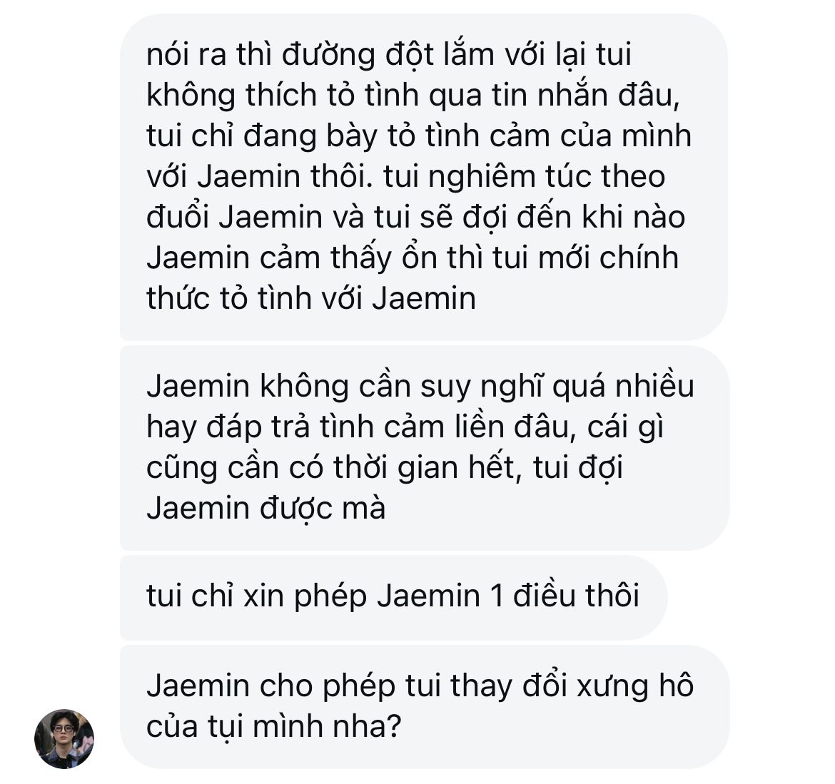The image size is (835, 784).
Task: Click the line "không thích tỏ tình qua tin nhắn đâu,"
Action: click(413, 96)
